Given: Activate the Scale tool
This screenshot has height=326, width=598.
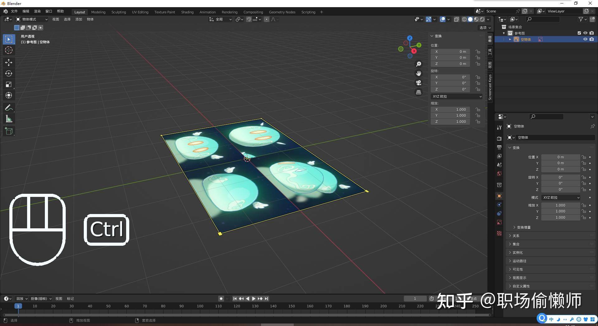Looking at the screenshot, I should click(x=9, y=84).
